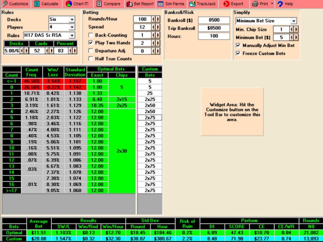
Task: Decrease the Spread value arrow
Action: [x=154, y=27]
